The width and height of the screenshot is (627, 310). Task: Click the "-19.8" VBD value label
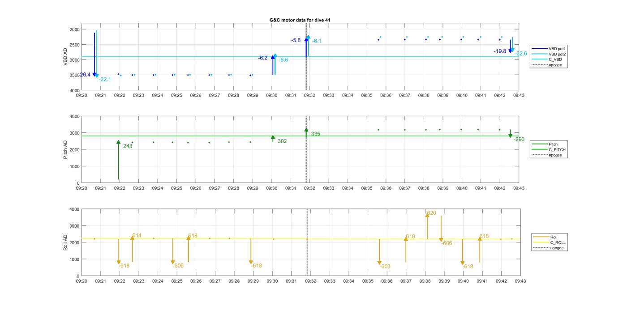click(x=500, y=51)
